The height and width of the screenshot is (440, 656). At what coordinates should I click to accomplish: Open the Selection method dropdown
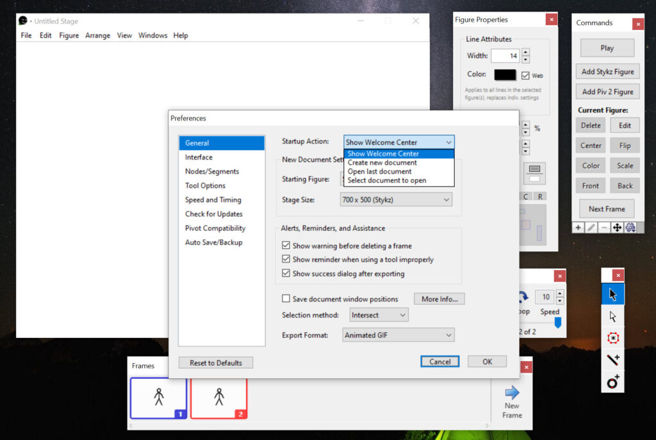(379, 315)
